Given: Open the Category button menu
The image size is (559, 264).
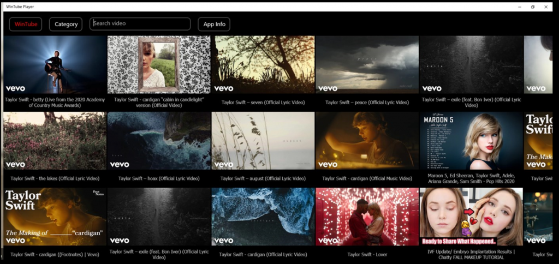Looking at the screenshot, I should (66, 24).
